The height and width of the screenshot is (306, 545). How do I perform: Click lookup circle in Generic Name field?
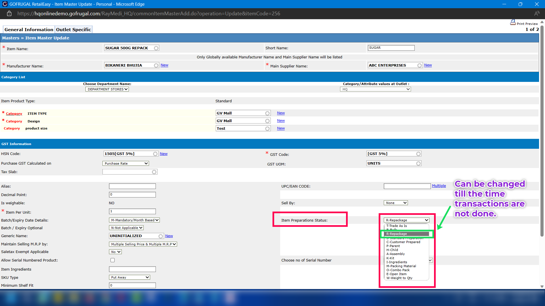click(x=161, y=236)
